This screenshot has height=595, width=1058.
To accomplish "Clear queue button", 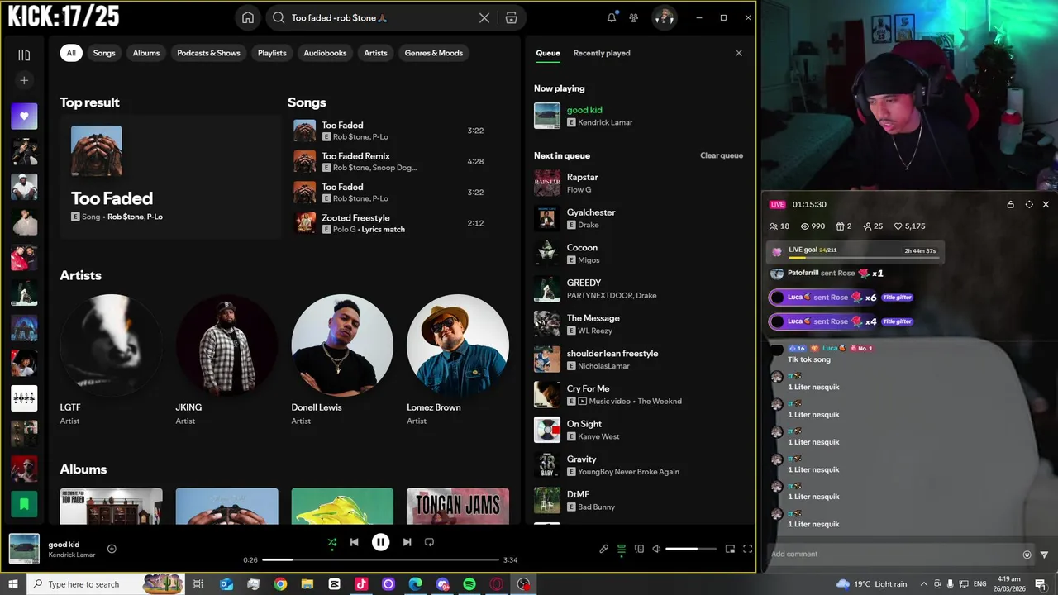I will [722, 155].
